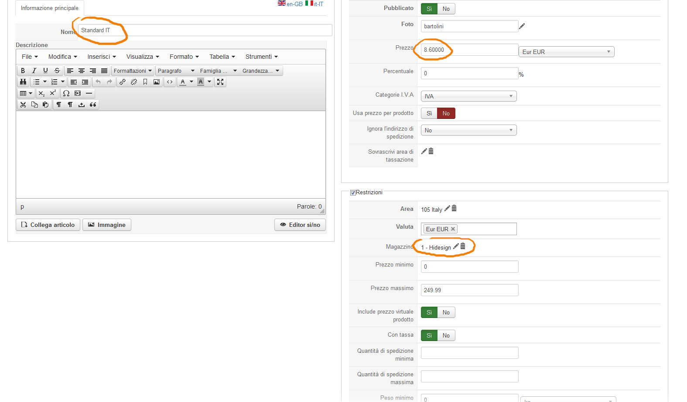The width and height of the screenshot is (687, 402).
Task: Delete the Magazzino Hidesign entry
Action: click(463, 247)
